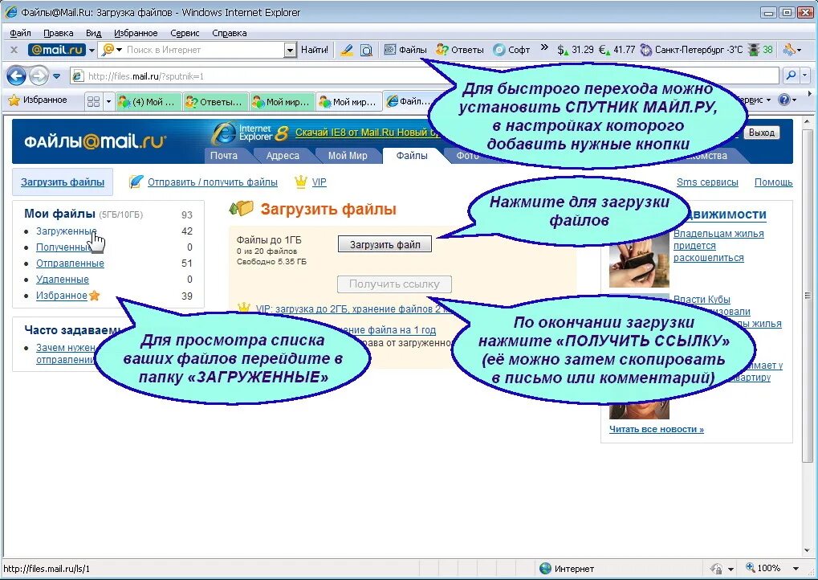Viewport: 818px width, 580px height.
Task: Open the Сервис menu
Action: click(185, 33)
